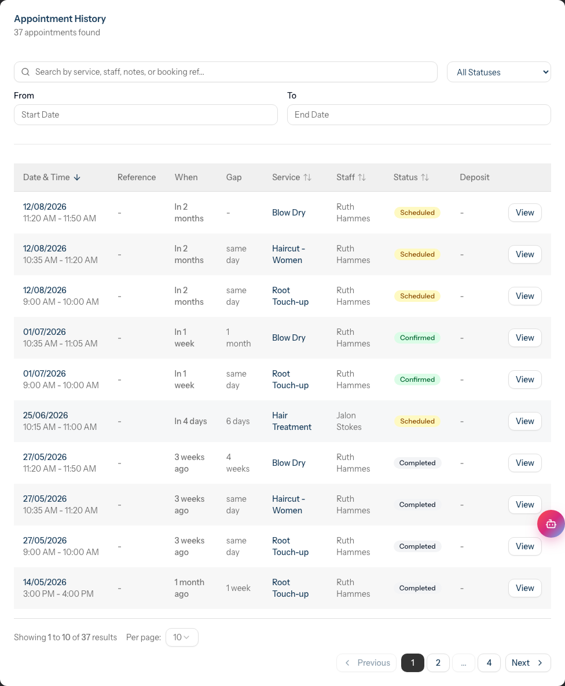This screenshot has width=565, height=686.
Task: Select current page 1 button
Action: click(413, 663)
